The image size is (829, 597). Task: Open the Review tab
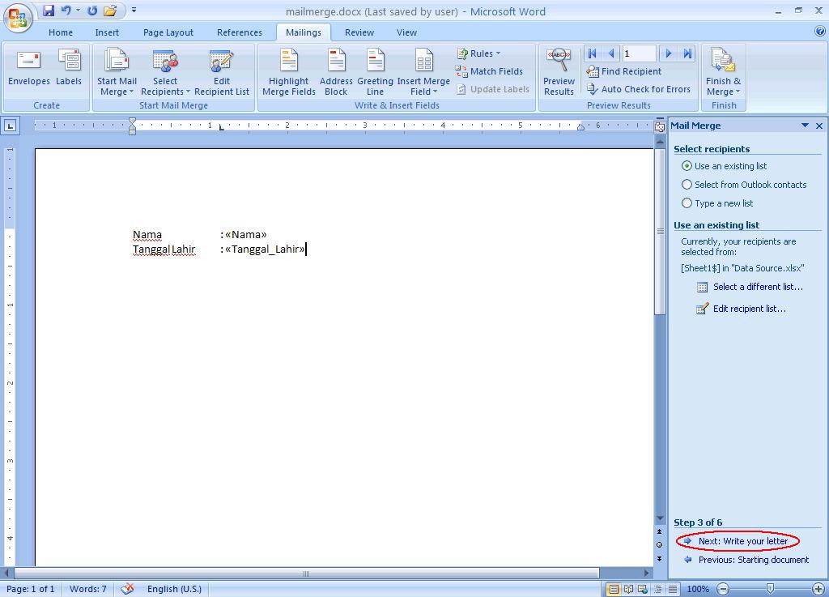tap(359, 32)
